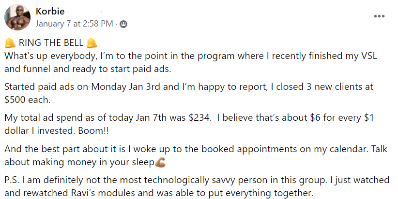Click the word VSL in first paragraph
398x199 pixels.
pyautogui.click(x=369, y=56)
